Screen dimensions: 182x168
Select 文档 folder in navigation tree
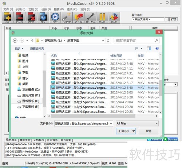click(23, 67)
